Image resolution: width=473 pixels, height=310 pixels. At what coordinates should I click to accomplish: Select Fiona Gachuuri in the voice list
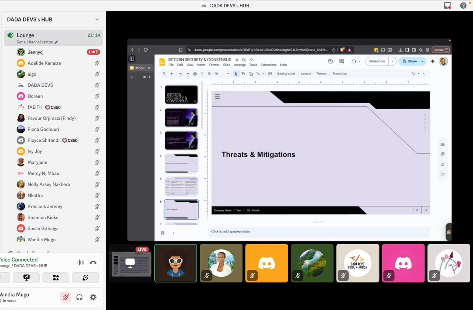tap(54, 129)
